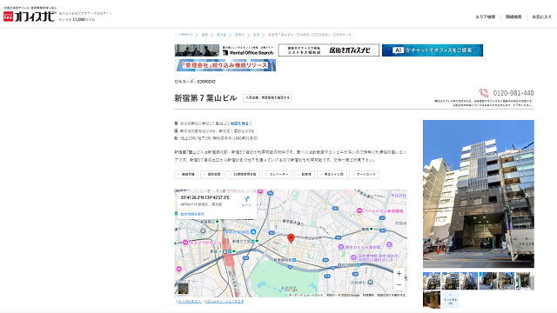
Task: Click 拡大地図を表示 link on map card
Action: [192, 214]
